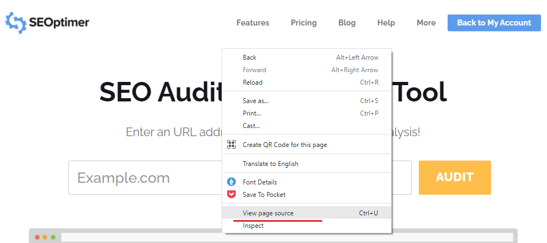The width and height of the screenshot is (547, 243).
Task: Select Back in the context menu
Action: (x=249, y=57)
